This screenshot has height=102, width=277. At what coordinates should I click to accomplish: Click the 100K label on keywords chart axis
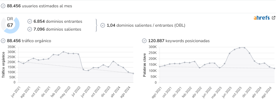point(153,71)
